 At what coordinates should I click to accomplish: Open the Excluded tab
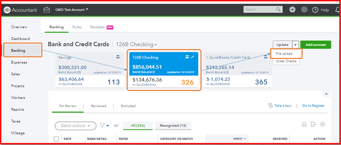point(128,106)
